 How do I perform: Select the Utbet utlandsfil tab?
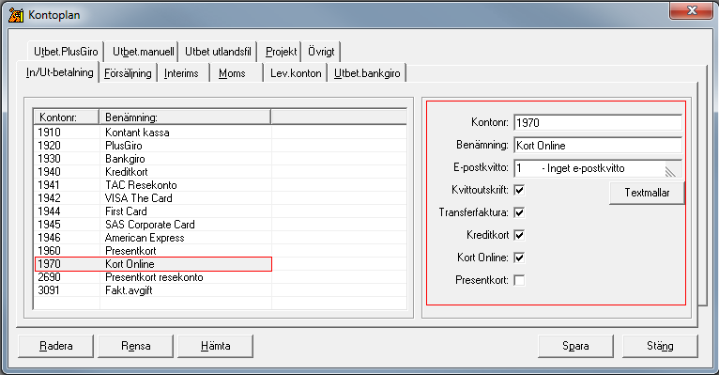[x=218, y=52]
